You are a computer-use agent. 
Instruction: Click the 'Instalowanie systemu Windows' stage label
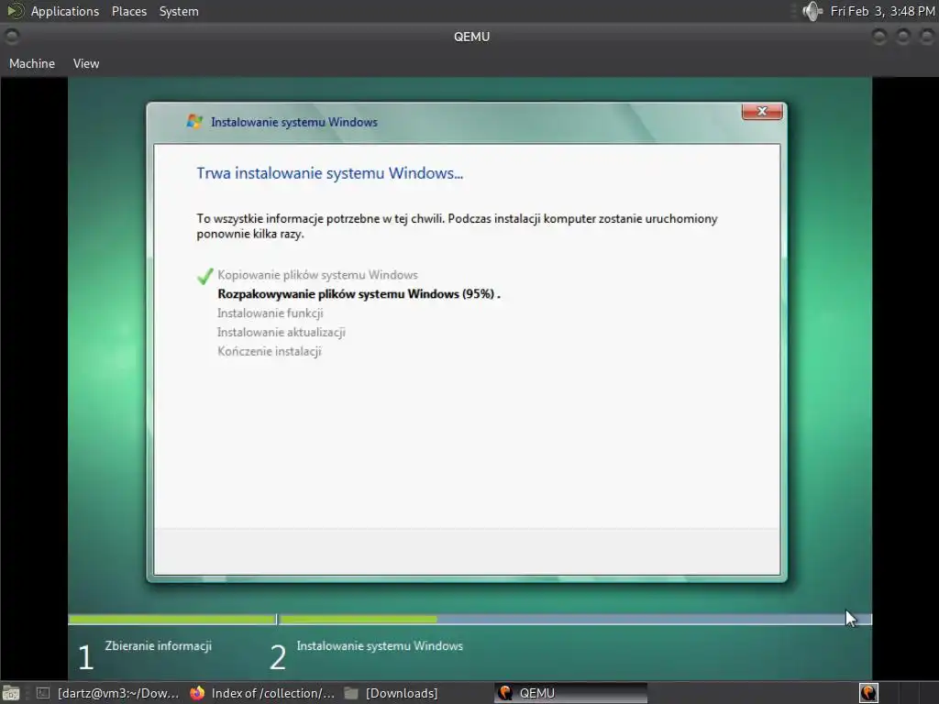[380, 646]
